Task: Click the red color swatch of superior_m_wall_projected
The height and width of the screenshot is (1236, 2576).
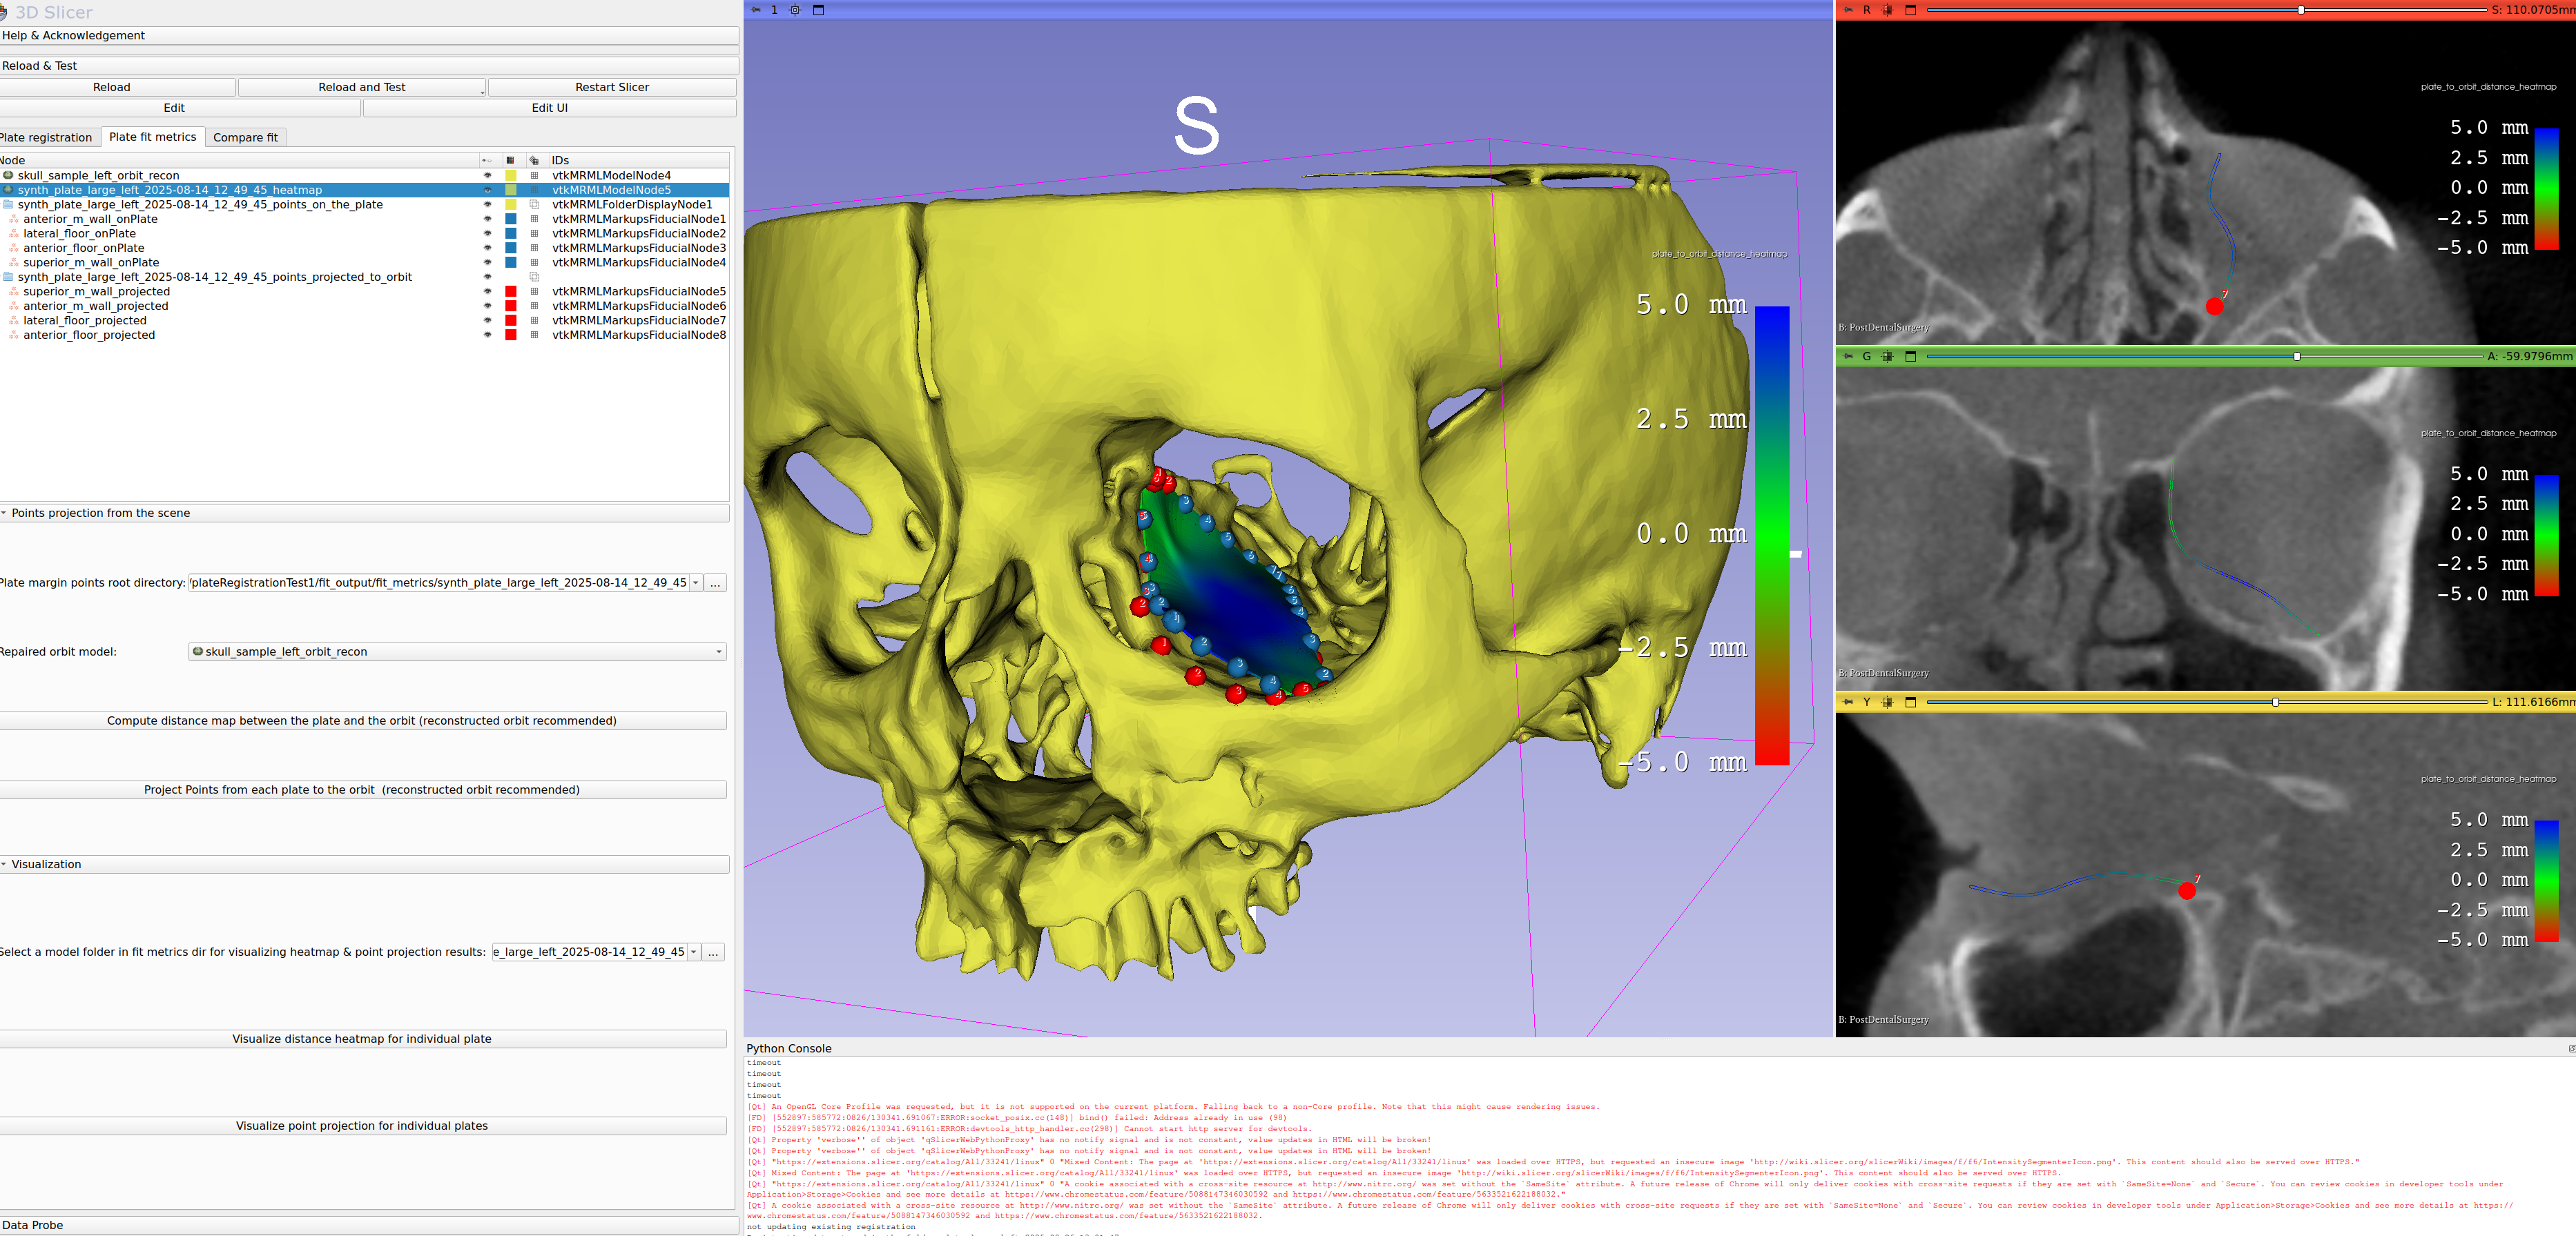Action: (511, 292)
